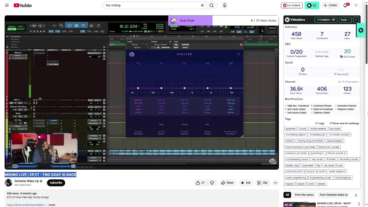Select the video title text
Screen dimensions: 368x207
41,175
